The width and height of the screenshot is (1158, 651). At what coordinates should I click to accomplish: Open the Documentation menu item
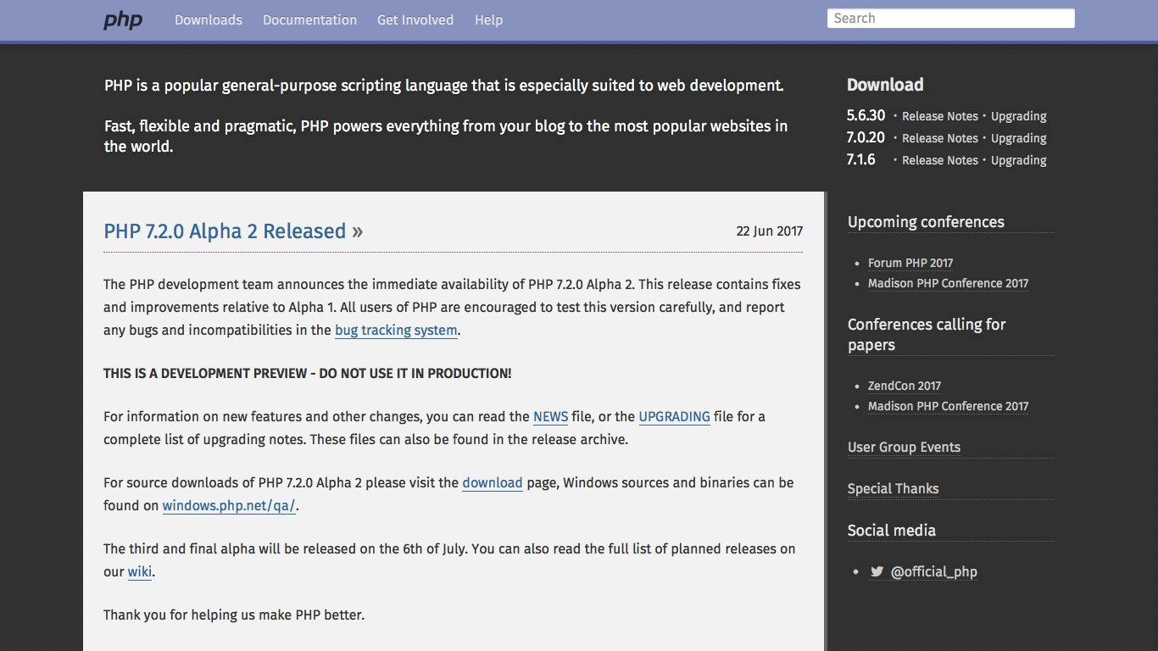pyautogui.click(x=309, y=19)
